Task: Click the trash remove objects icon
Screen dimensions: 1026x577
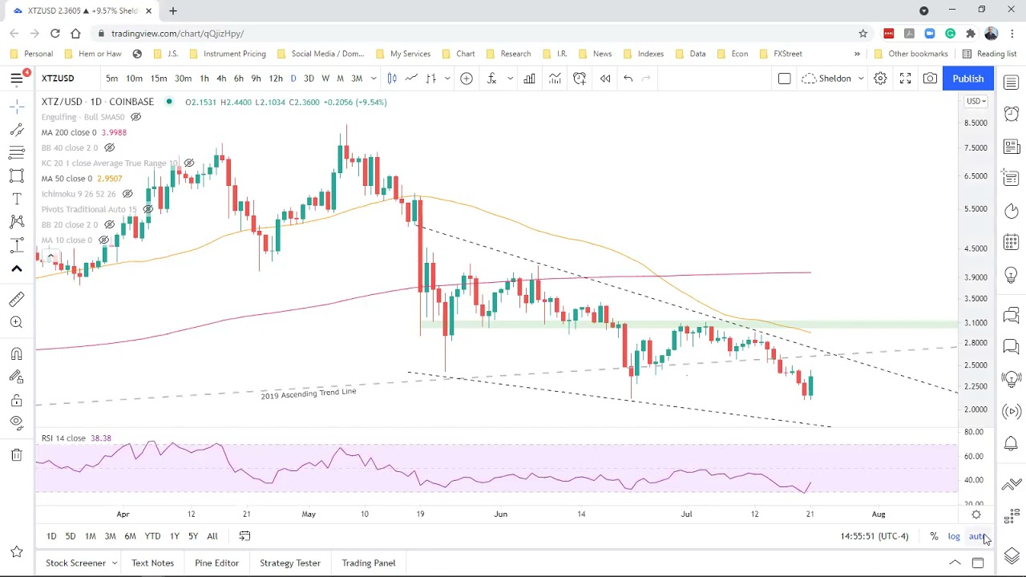Action: click(x=17, y=454)
